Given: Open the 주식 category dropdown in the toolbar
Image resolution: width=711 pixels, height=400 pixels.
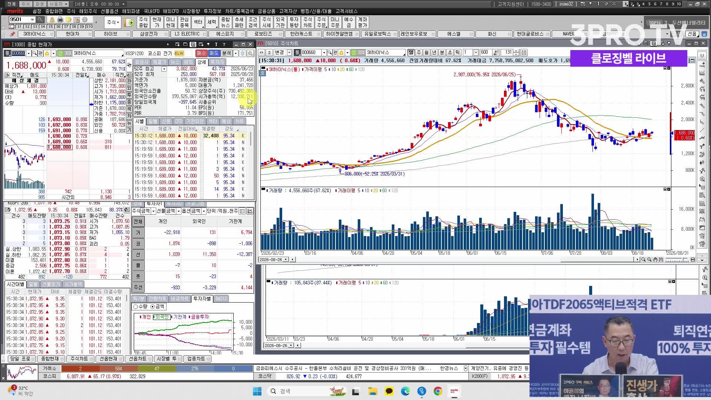Looking at the screenshot, I should coord(113,22).
